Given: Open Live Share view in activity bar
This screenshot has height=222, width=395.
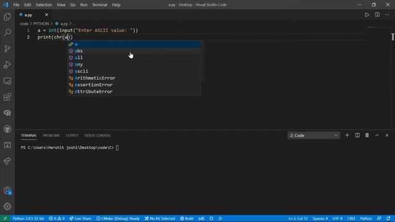Looking at the screenshot, I should point(7,161).
